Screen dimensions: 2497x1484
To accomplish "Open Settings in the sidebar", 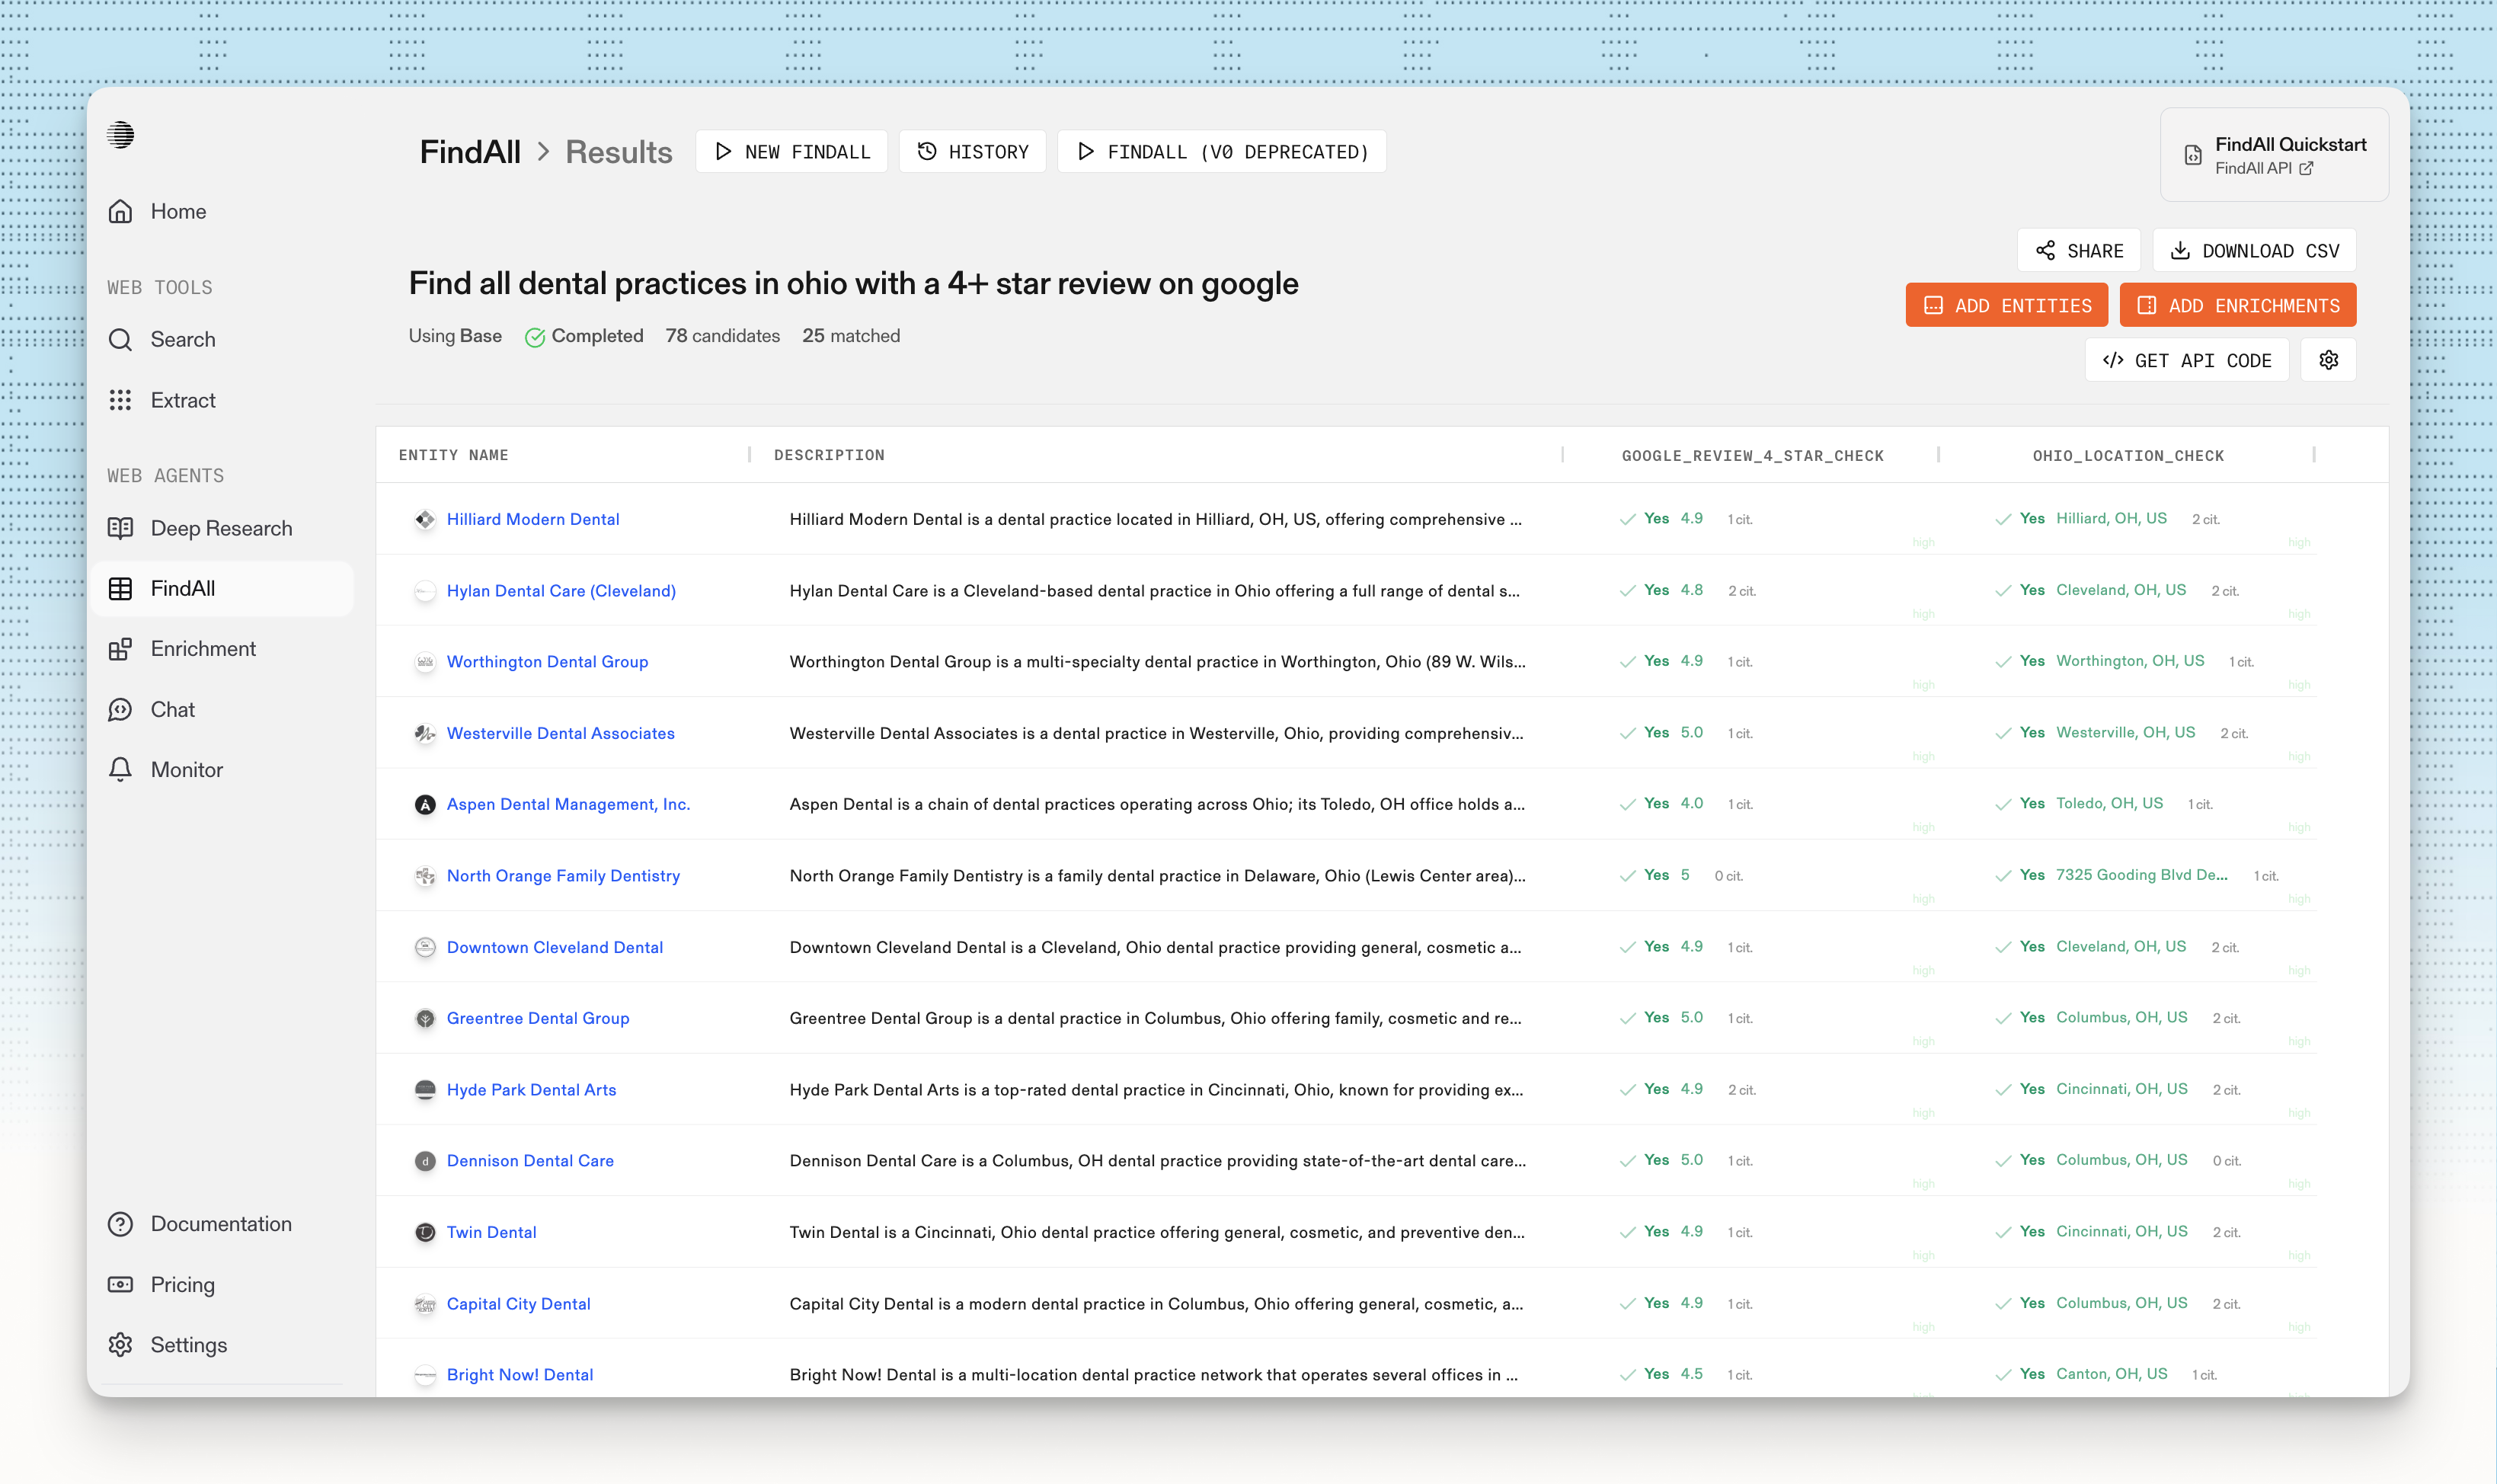I will pos(188,1345).
